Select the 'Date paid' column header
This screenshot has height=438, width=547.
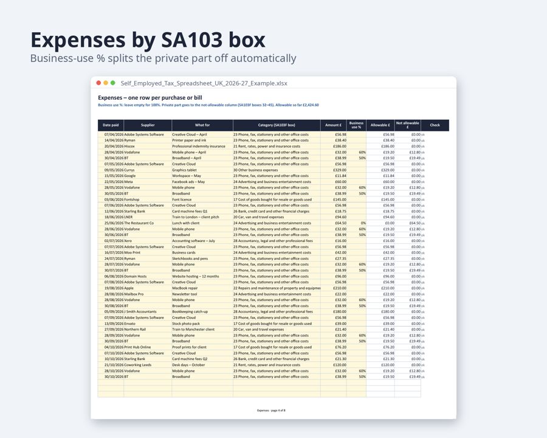(x=111, y=125)
